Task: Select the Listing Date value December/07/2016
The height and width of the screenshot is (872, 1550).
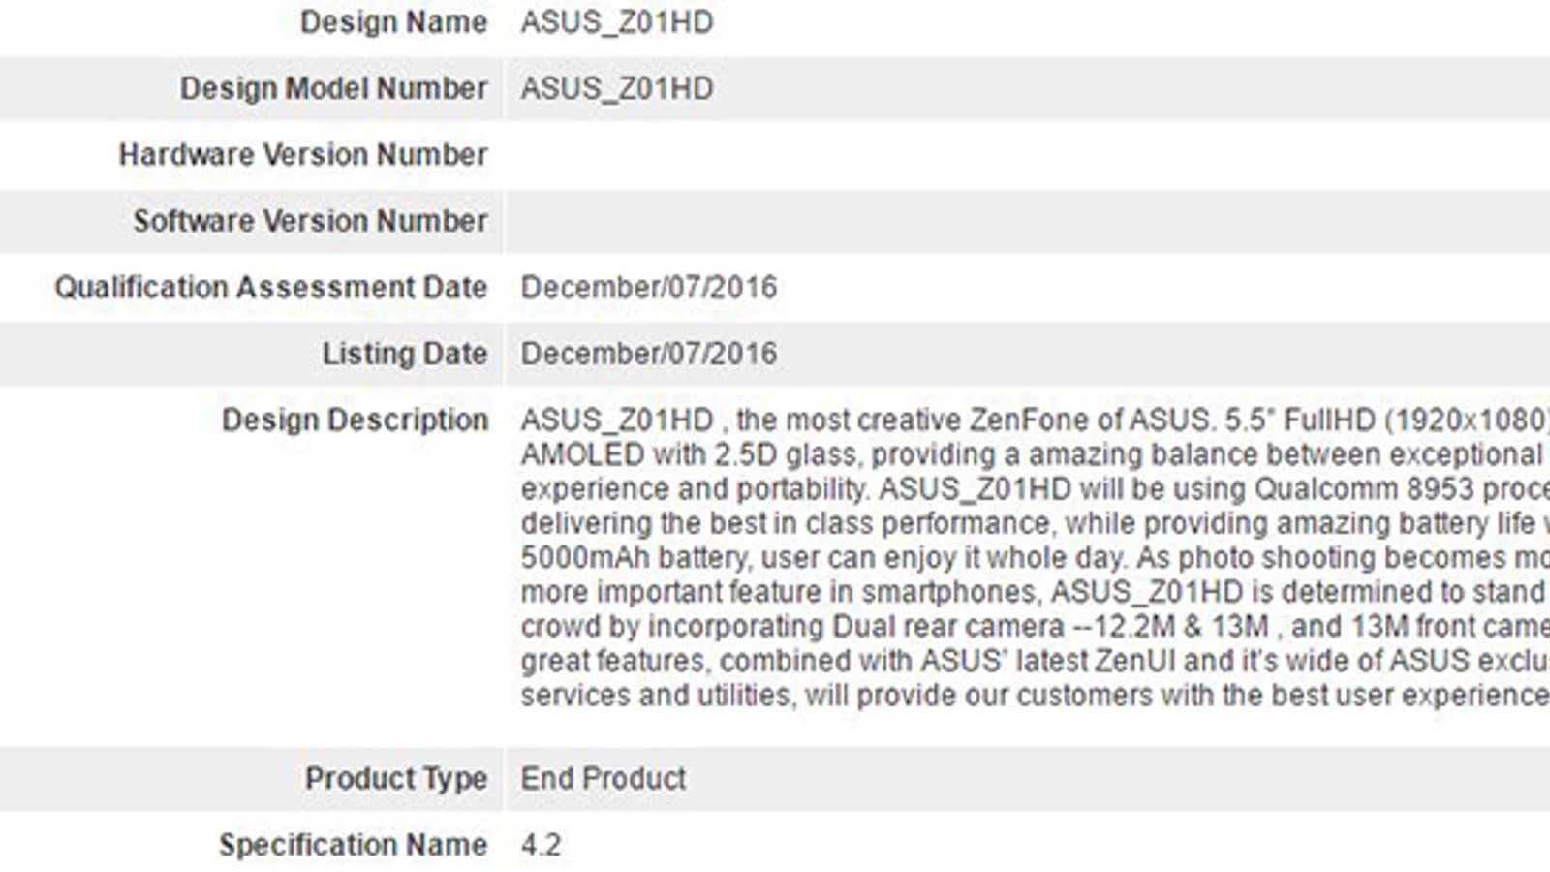Action: tap(649, 354)
